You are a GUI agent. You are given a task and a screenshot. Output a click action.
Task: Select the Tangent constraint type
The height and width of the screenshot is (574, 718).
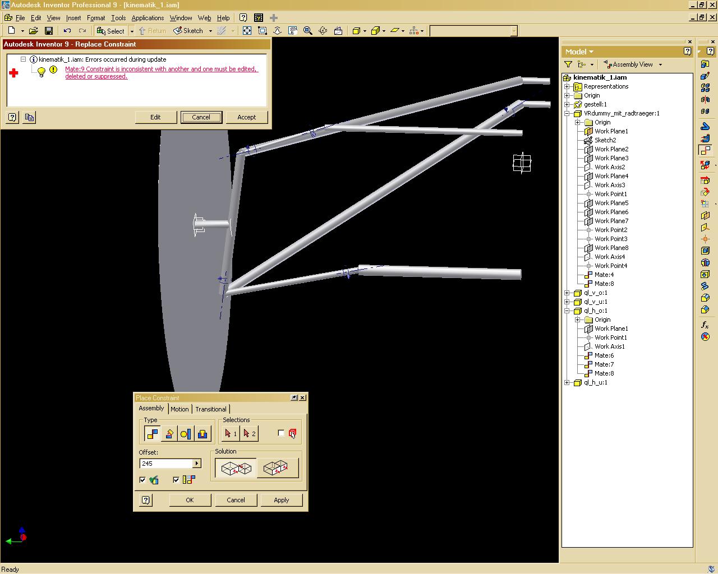tap(186, 433)
